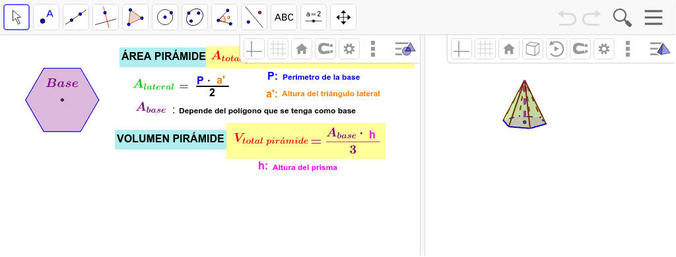The height and width of the screenshot is (257, 676).
Task: Choose the Perpendicular Line tool
Action: tap(106, 17)
